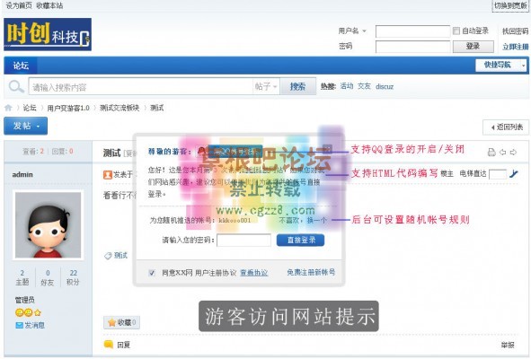Click 不喜欢，换一个 link

[x=303, y=220]
